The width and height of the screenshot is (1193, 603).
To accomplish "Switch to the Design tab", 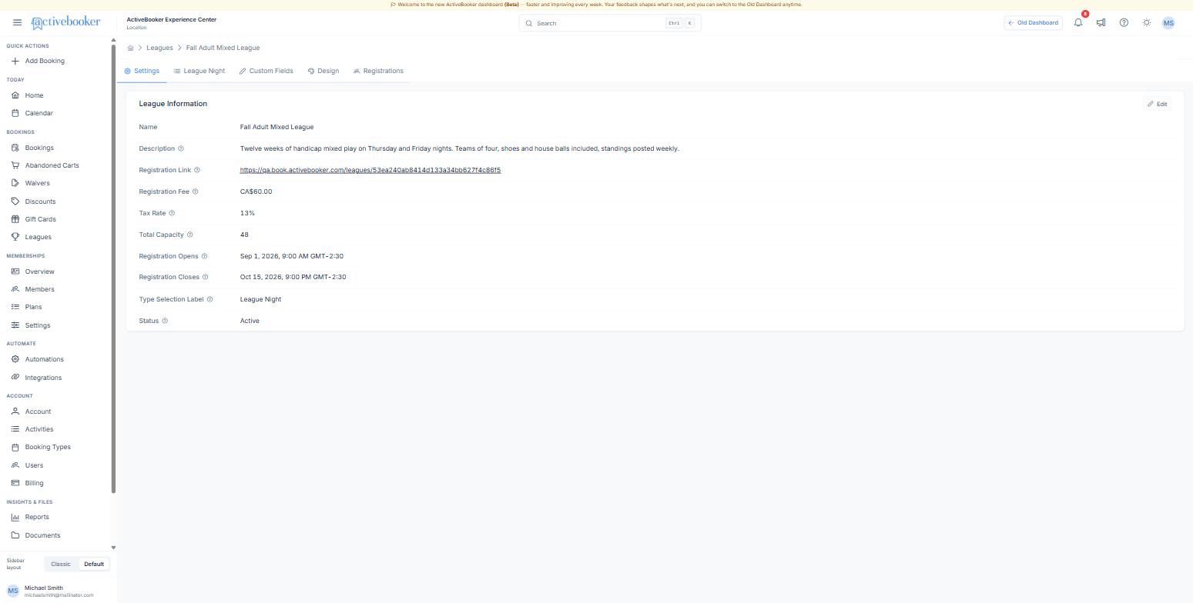I will (323, 71).
